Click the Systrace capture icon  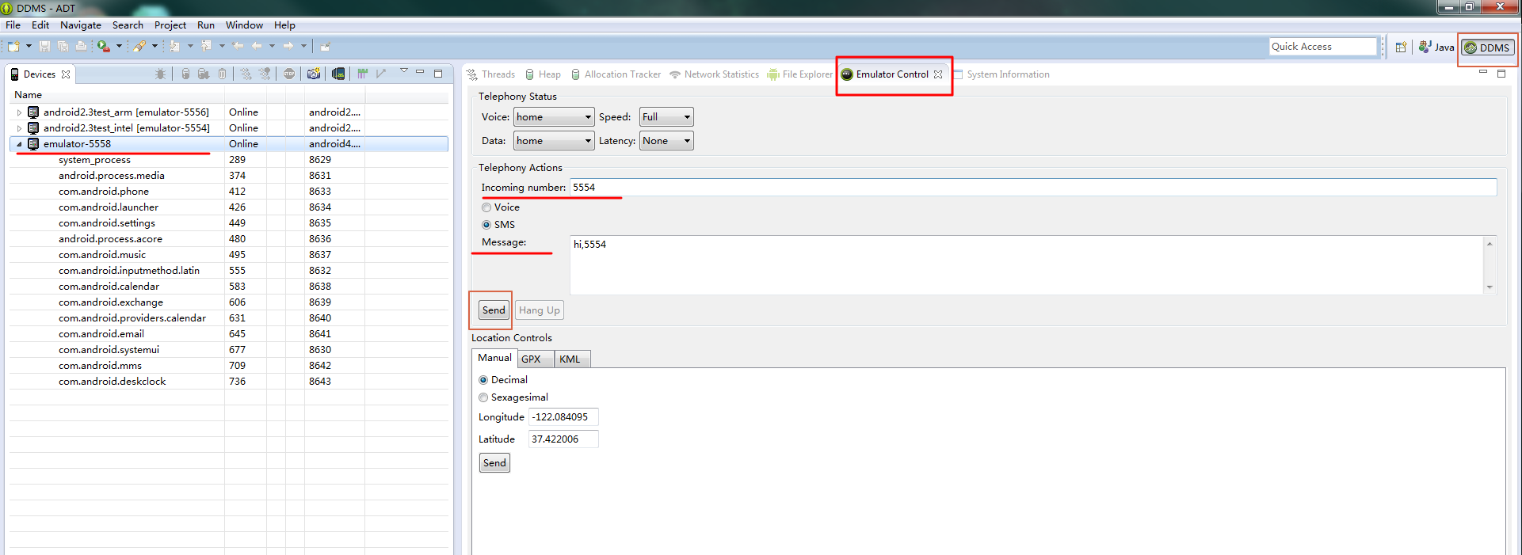click(x=362, y=74)
